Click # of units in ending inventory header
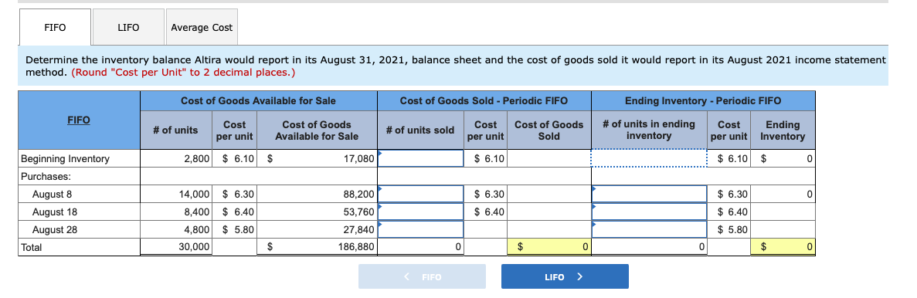 [x=649, y=130]
